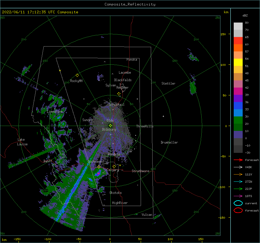The height and width of the screenshot is (243, 260).
Task: Click the Ponoka town label
Action: 132,60
